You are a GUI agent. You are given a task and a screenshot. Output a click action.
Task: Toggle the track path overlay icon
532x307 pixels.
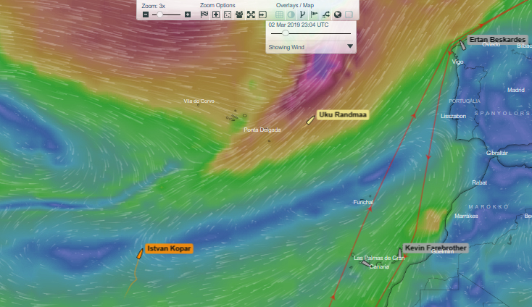[x=325, y=14]
